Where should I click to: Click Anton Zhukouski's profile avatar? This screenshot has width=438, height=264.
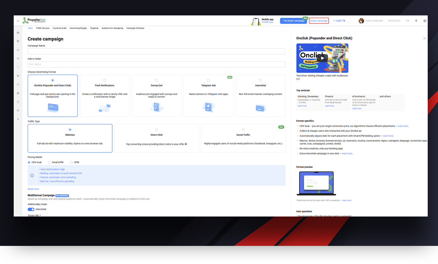coord(361,21)
